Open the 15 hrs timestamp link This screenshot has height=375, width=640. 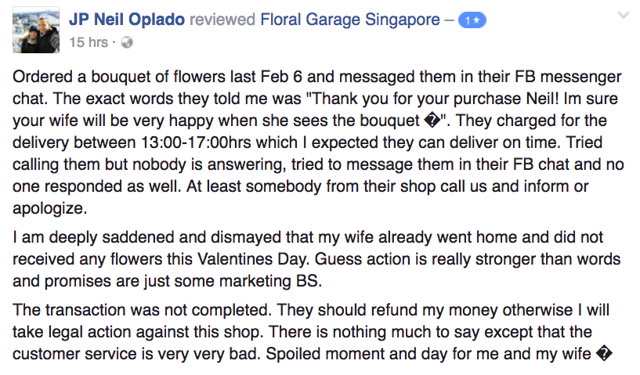[89, 42]
